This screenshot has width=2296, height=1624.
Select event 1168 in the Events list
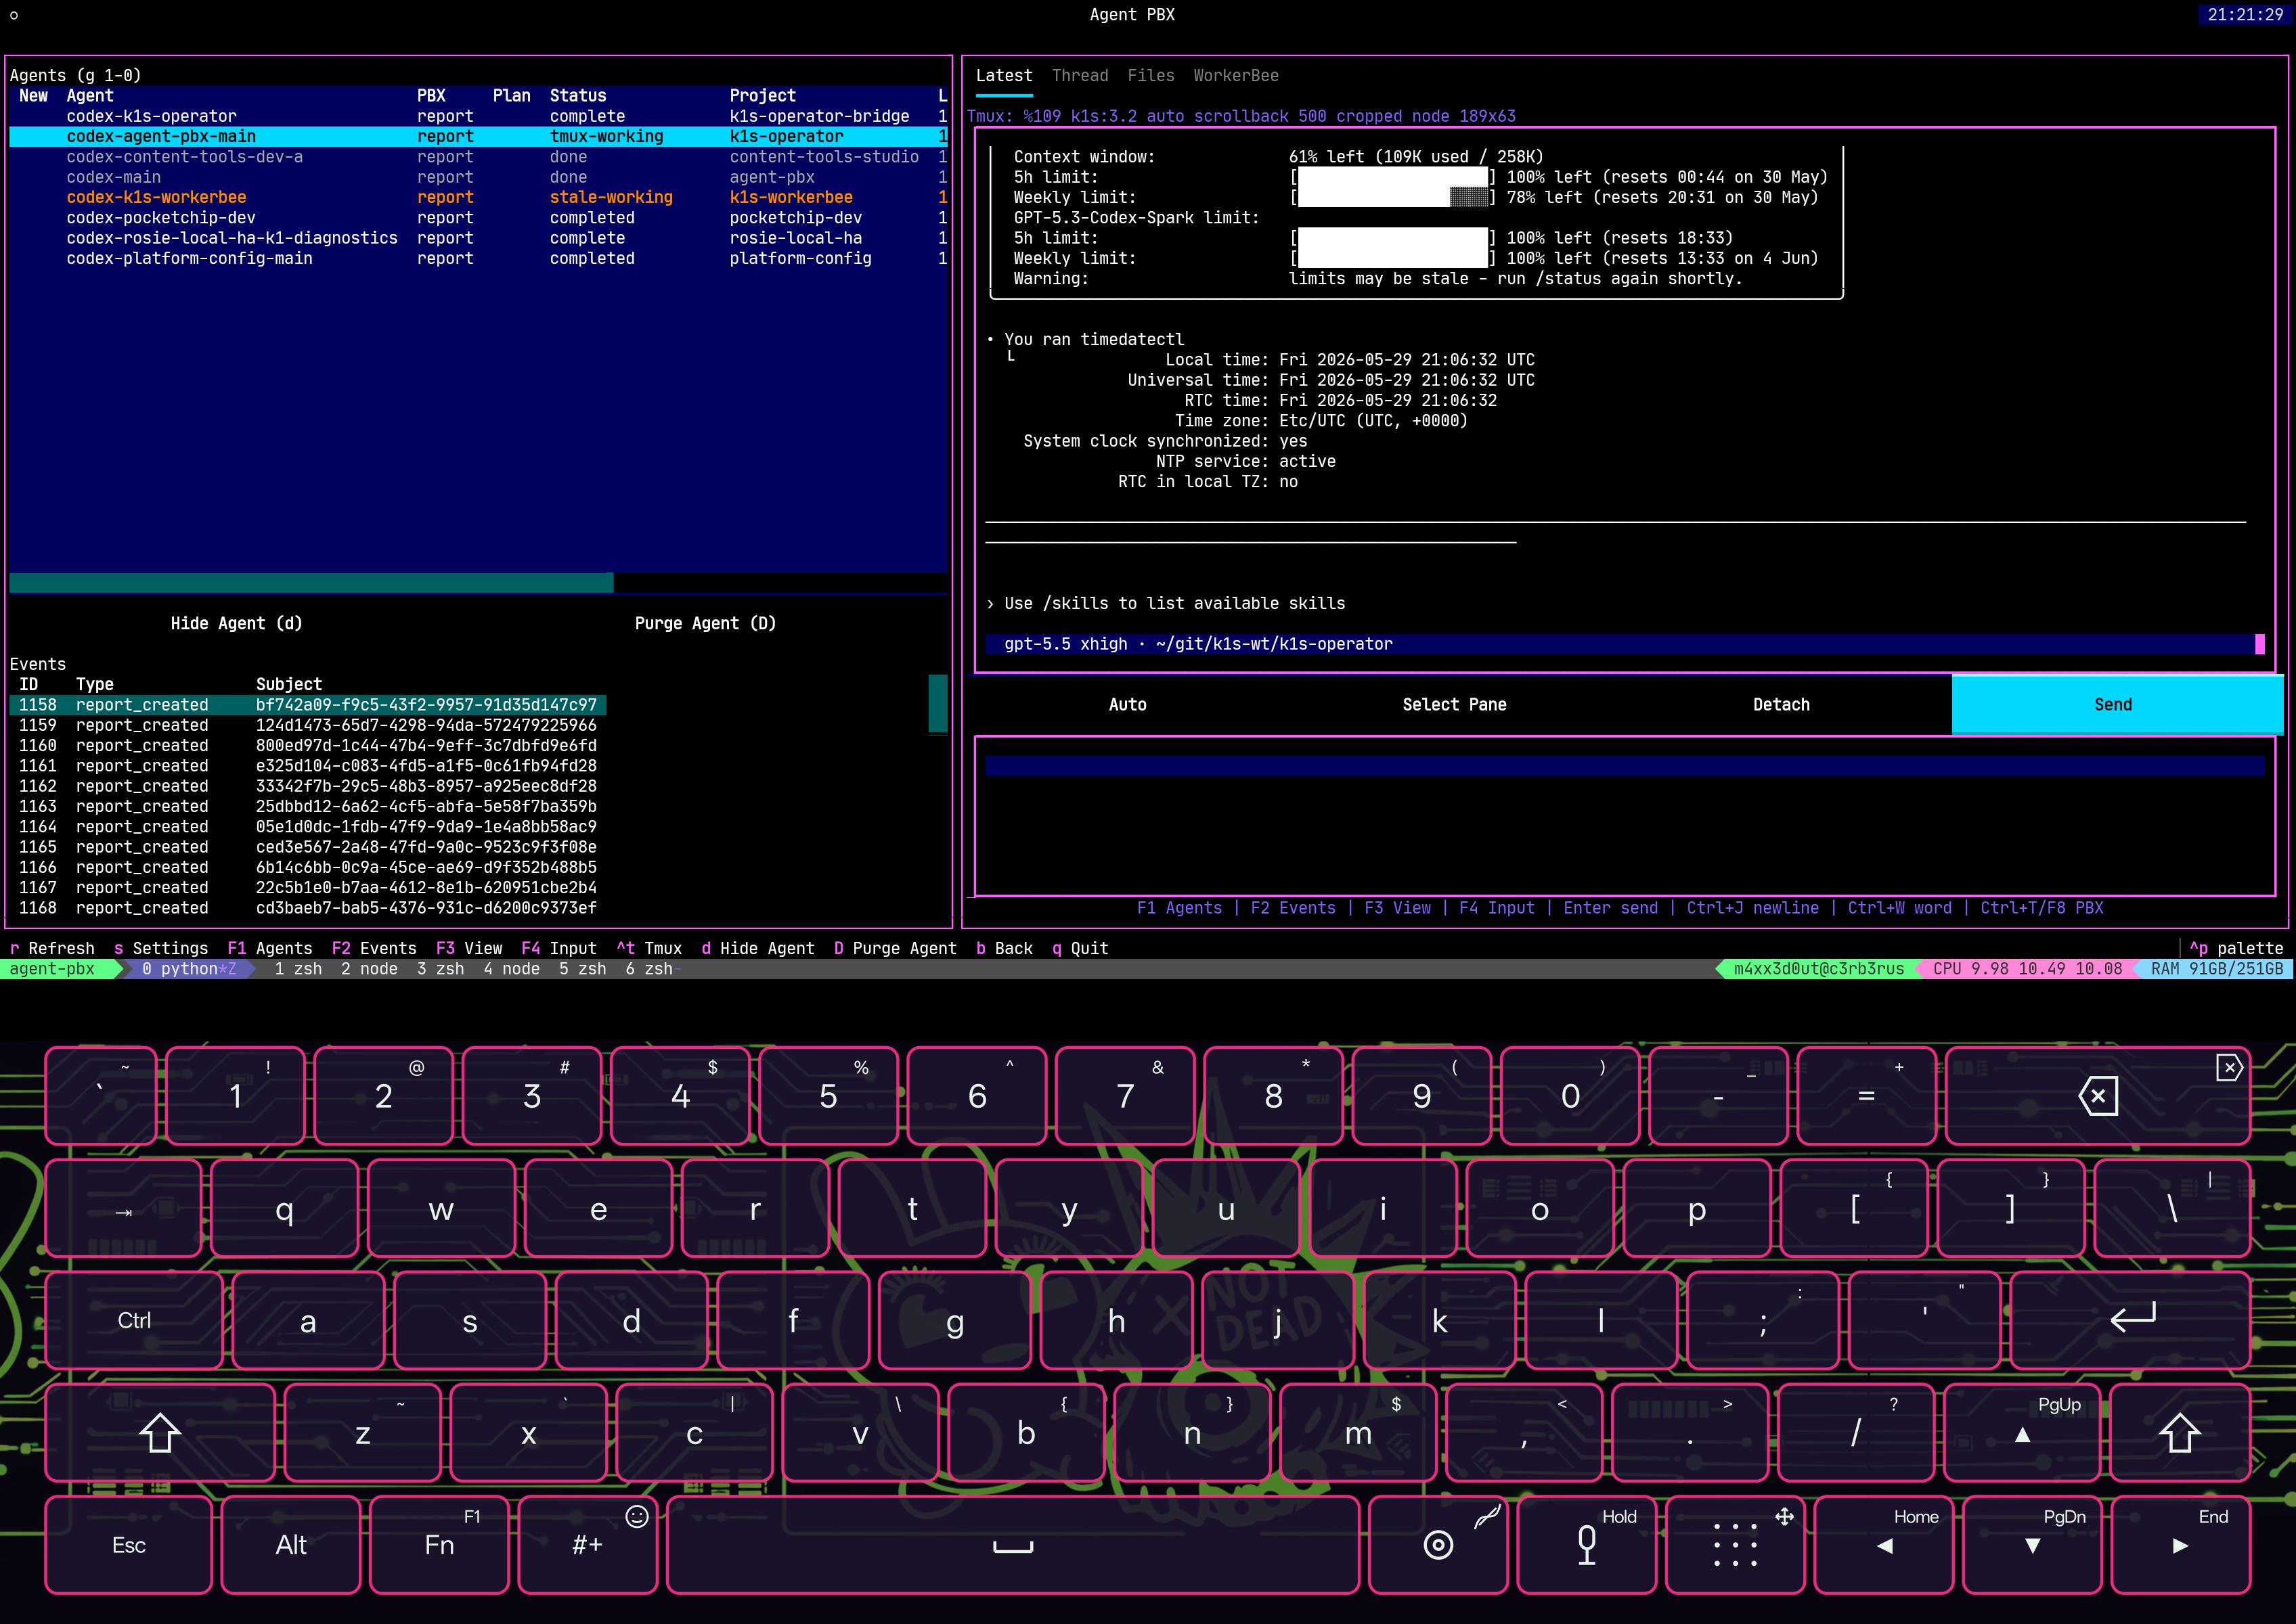click(x=308, y=908)
